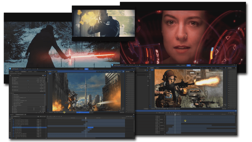This screenshot has width=252, height=142.
Task: Open the MEDIA panel tab in left window
Action: coord(11,71)
